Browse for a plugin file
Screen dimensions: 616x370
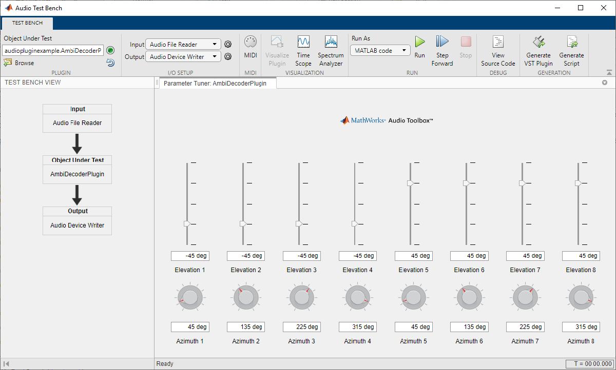19,63
